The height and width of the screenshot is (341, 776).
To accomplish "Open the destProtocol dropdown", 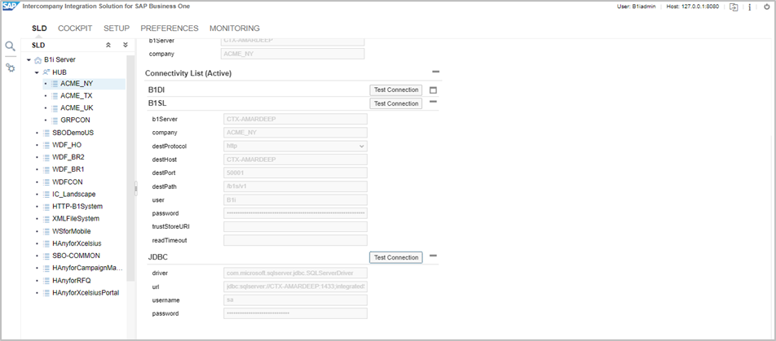I will (295, 146).
